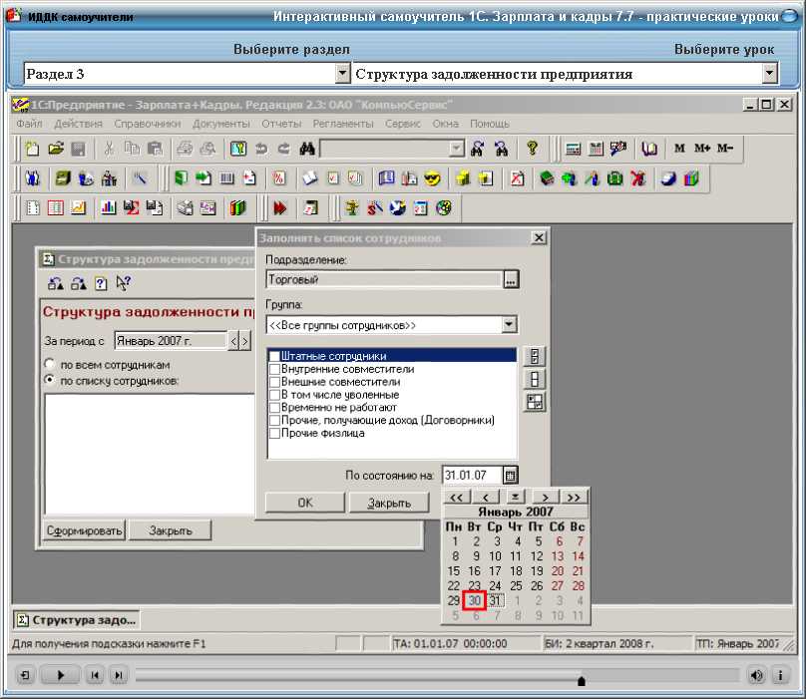806x699 pixels.
Task: Click the Open folder toolbar icon
Action: pos(56,149)
